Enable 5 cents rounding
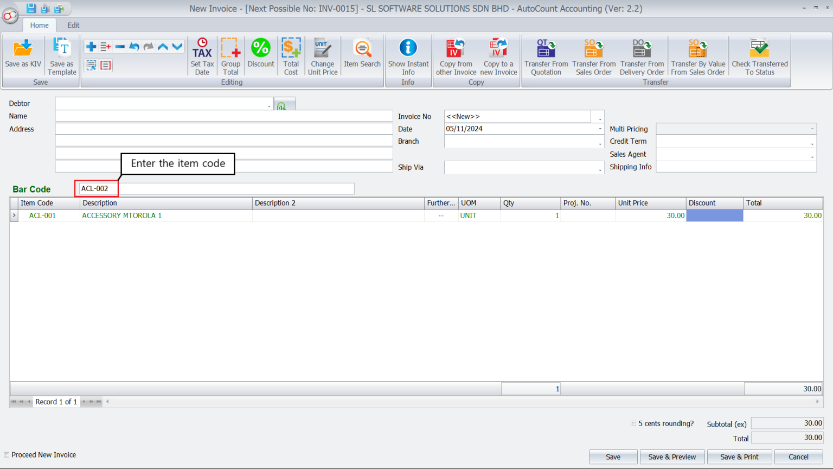This screenshot has height=469, width=833. click(633, 423)
